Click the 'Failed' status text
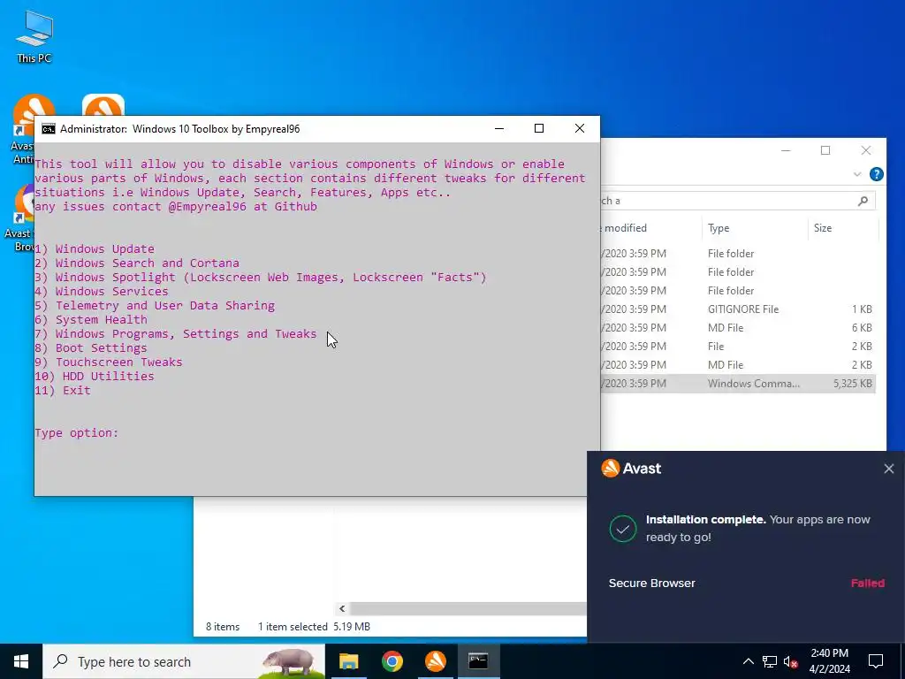 868,584
